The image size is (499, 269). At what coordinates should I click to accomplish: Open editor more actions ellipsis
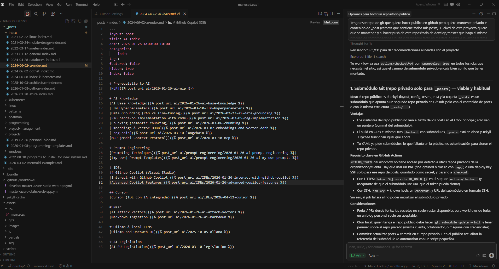tap(339, 14)
